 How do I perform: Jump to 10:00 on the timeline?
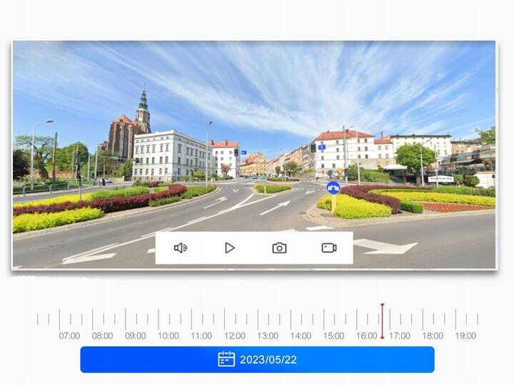click(168, 336)
